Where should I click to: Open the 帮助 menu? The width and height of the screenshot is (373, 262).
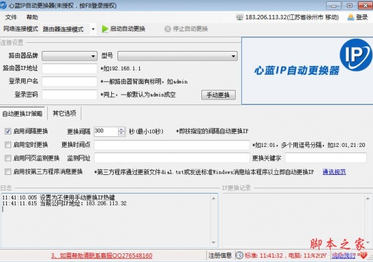click(32, 17)
